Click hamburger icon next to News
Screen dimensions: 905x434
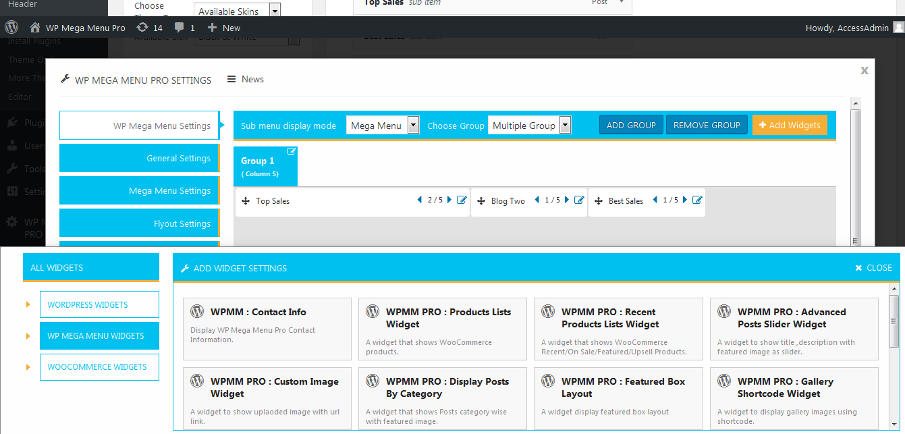coord(231,79)
